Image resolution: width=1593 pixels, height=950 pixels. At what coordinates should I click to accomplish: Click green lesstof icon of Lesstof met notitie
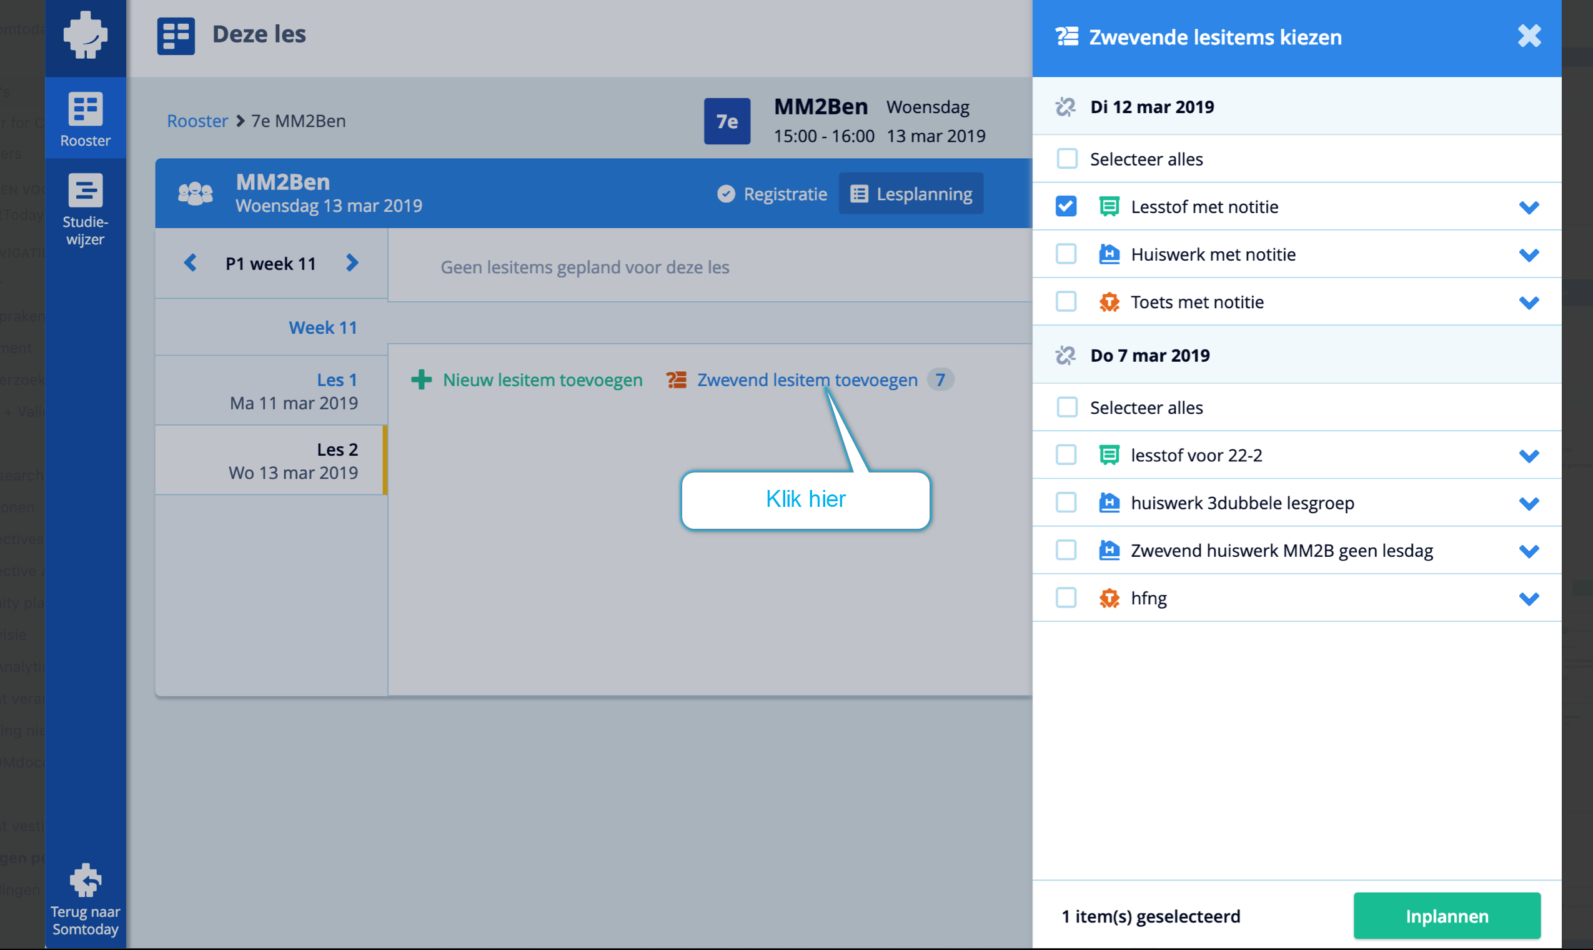(x=1109, y=207)
